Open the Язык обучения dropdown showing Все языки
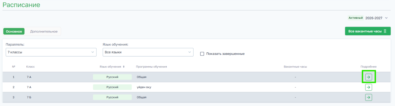Image resolution: width=395 pixels, height=106 pixels. 148,52
